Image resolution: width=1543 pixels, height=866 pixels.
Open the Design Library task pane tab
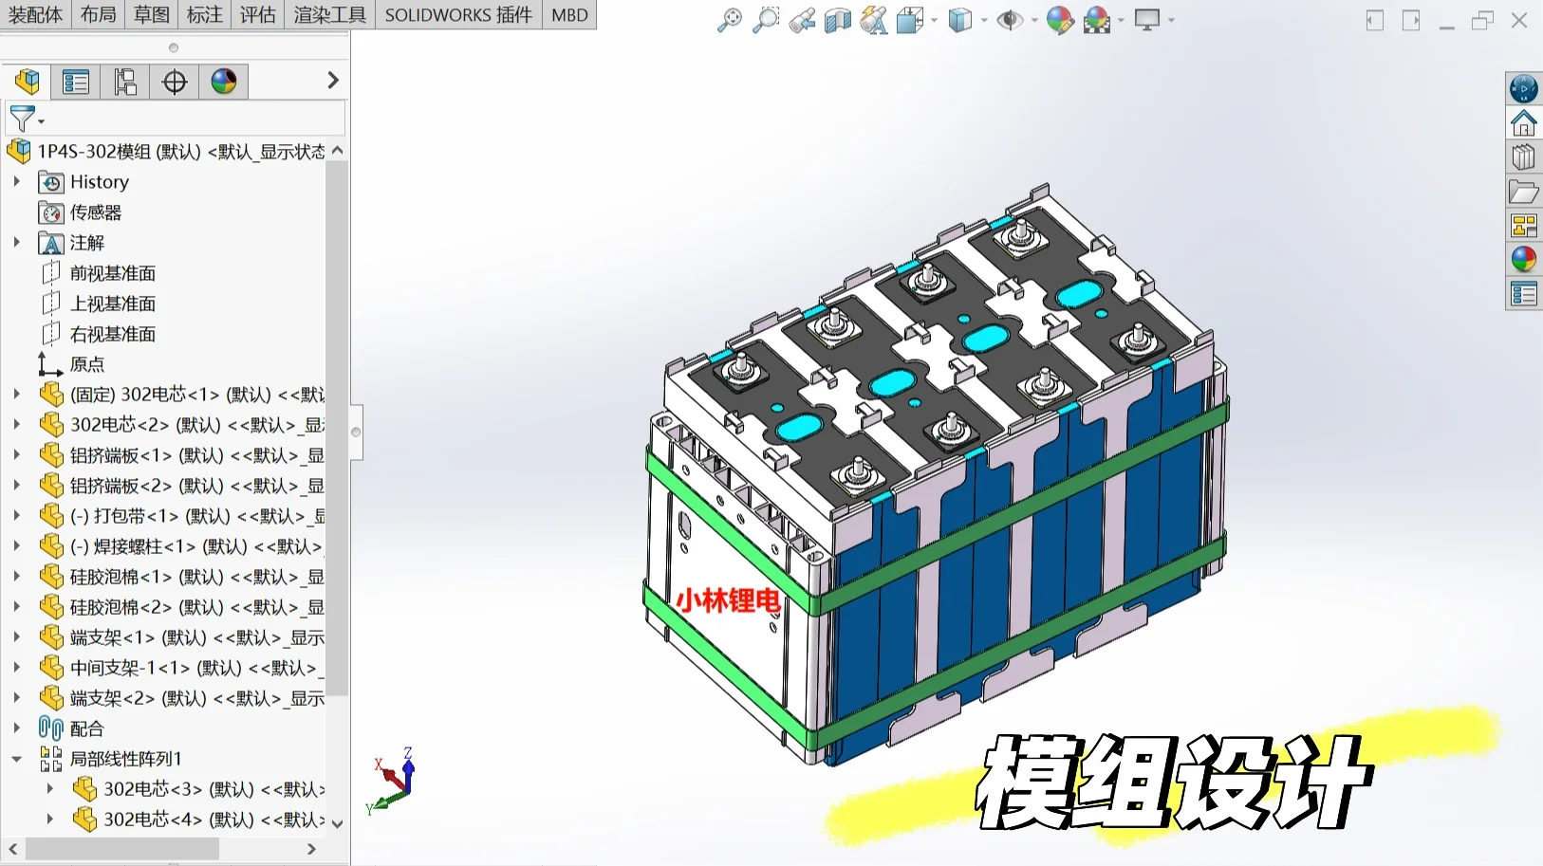click(x=1524, y=157)
